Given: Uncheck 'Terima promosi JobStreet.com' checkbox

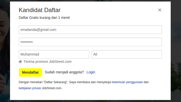Looking at the screenshot, I should tap(20, 62).
